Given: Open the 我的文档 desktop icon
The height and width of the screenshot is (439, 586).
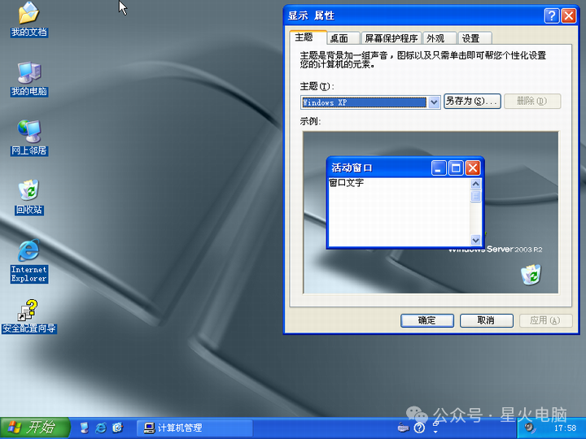Looking at the screenshot, I should tap(28, 20).
